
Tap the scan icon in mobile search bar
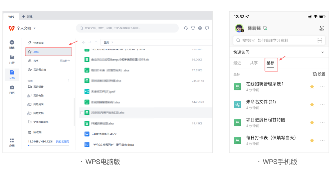coord(320,40)
